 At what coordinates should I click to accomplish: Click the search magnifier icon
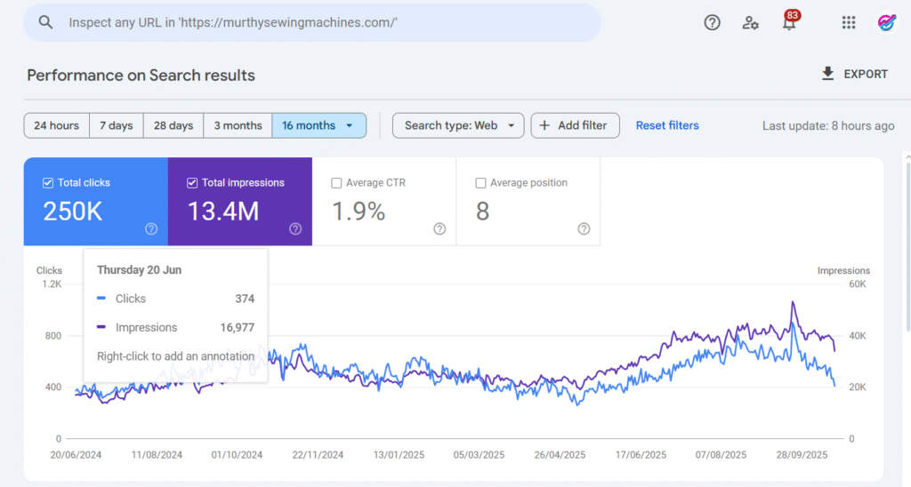[x=46, y=22]
